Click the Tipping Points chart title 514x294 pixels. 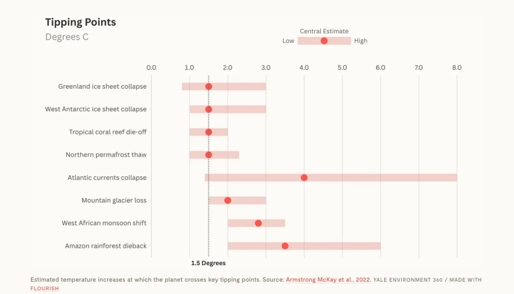[x=80, y=22]
